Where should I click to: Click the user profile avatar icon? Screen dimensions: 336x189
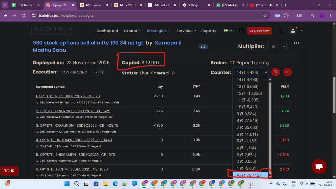[x=293, y=31]
